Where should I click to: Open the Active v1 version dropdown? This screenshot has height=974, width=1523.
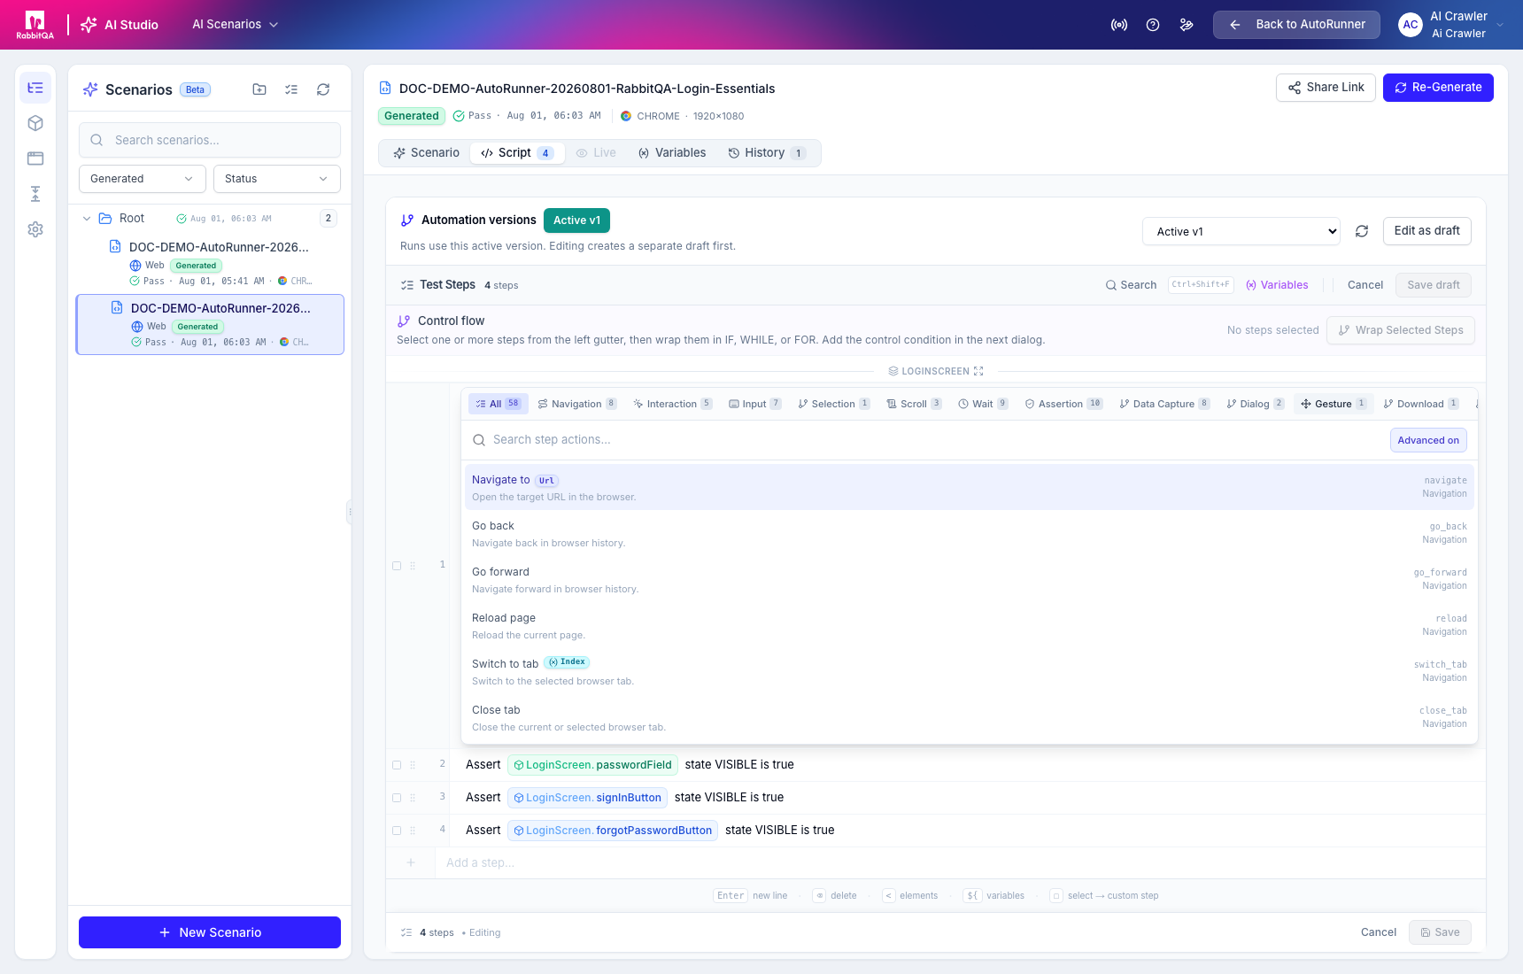tap(1241, 231)
